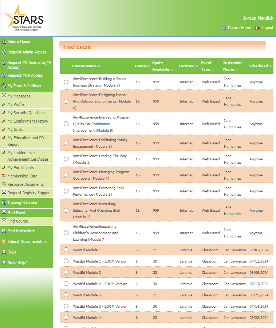The image size is (276, 328).
Task: Click the globe icon beside Request Admin Access
Action: (4, 52)
